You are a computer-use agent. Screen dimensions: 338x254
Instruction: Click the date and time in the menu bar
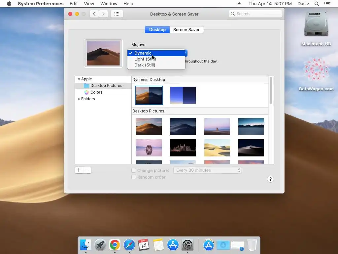point(270,4)
